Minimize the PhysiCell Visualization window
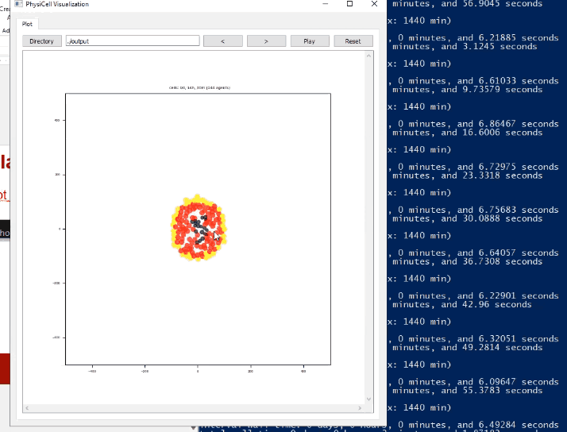The height and width of the screenshot is (432, 567). coord(324,5)
